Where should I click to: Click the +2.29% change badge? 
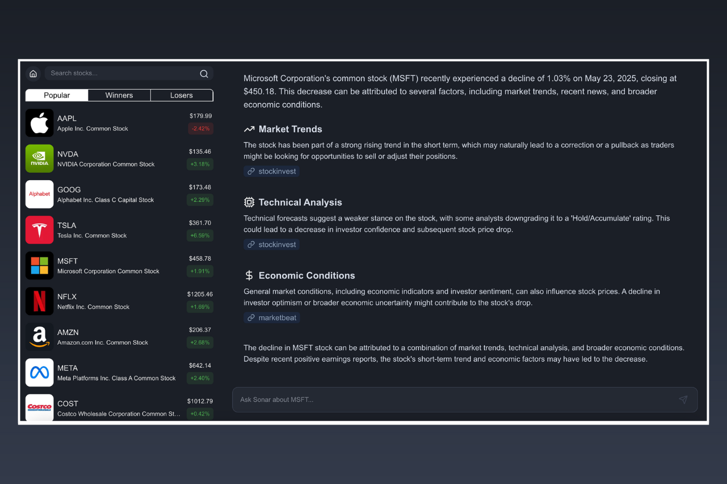[x=200, y=200]
